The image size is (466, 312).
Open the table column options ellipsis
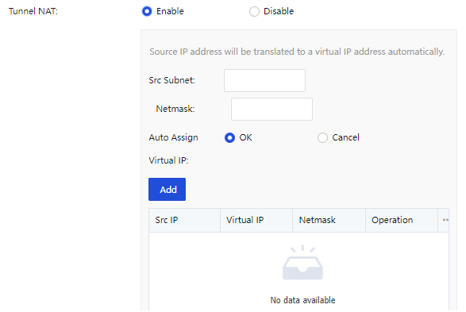pos(445,220)
